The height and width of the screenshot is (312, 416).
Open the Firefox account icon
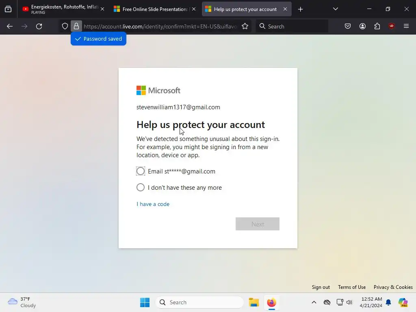pos(362,26)
